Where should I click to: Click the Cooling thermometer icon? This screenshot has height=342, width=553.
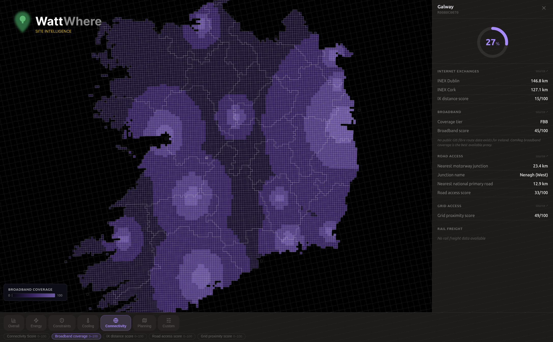point(88,320)
